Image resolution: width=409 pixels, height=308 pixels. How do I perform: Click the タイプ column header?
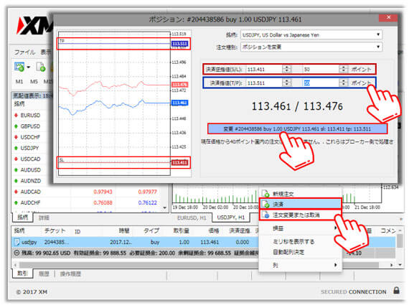point(151,230)
